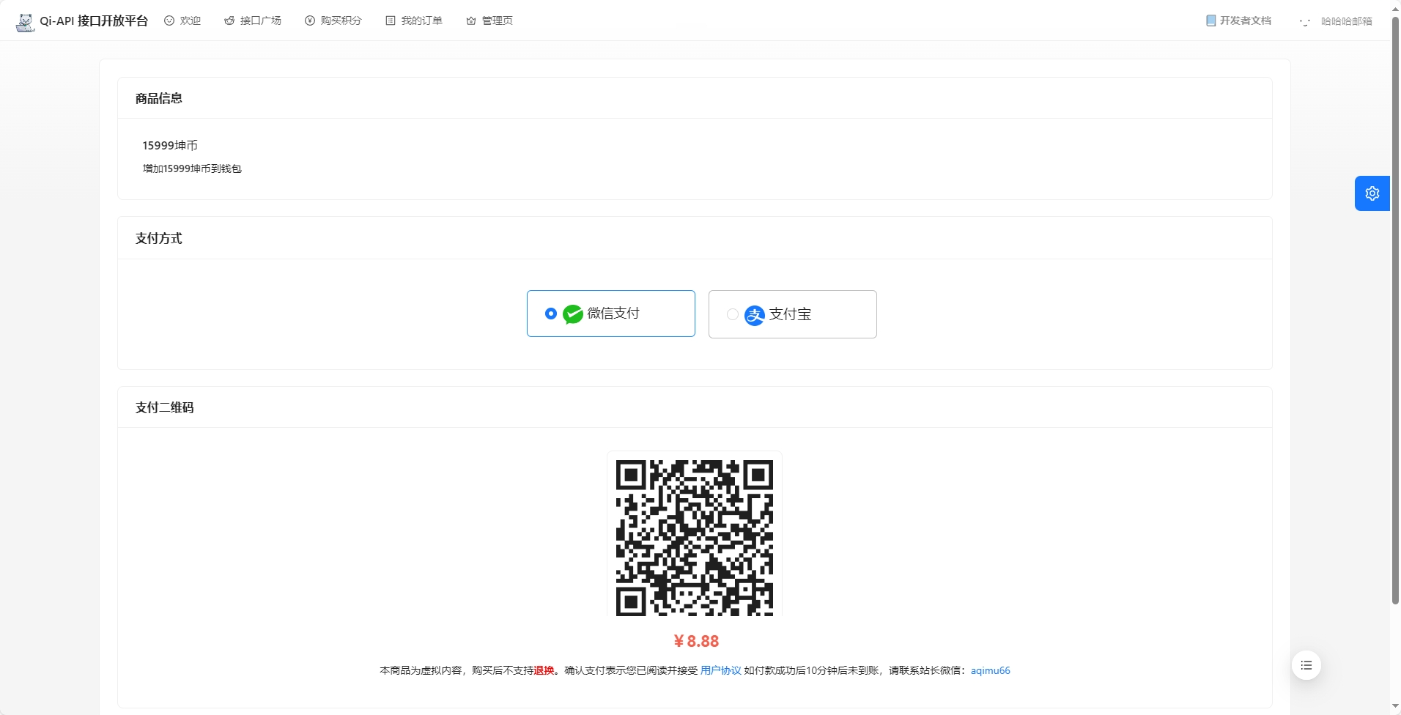Open the 购买积分 purchase points page
This screenshot has height=715, width=1401.
pos(333,21)
